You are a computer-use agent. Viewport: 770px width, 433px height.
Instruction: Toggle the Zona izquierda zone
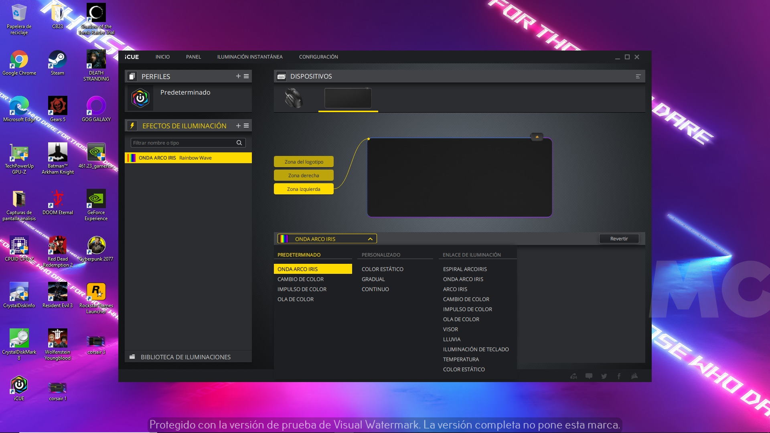point(304,189)
